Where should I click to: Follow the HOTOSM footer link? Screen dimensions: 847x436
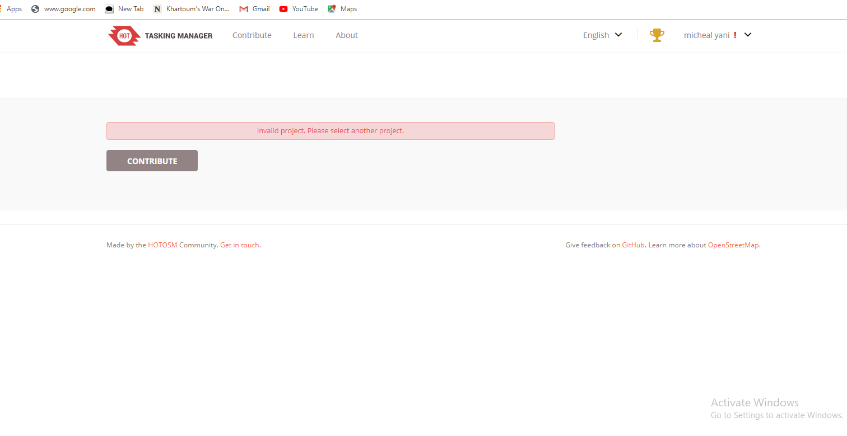point(162,245)
